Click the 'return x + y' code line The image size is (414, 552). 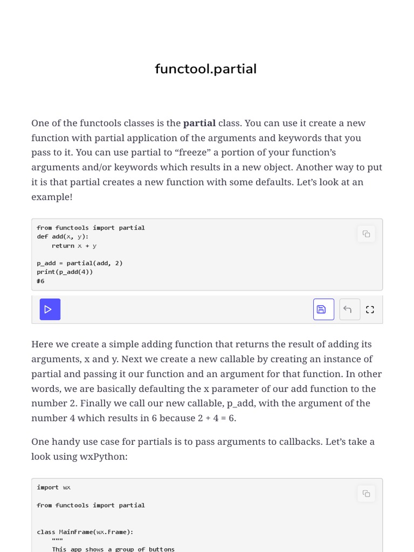pos(74,246)
